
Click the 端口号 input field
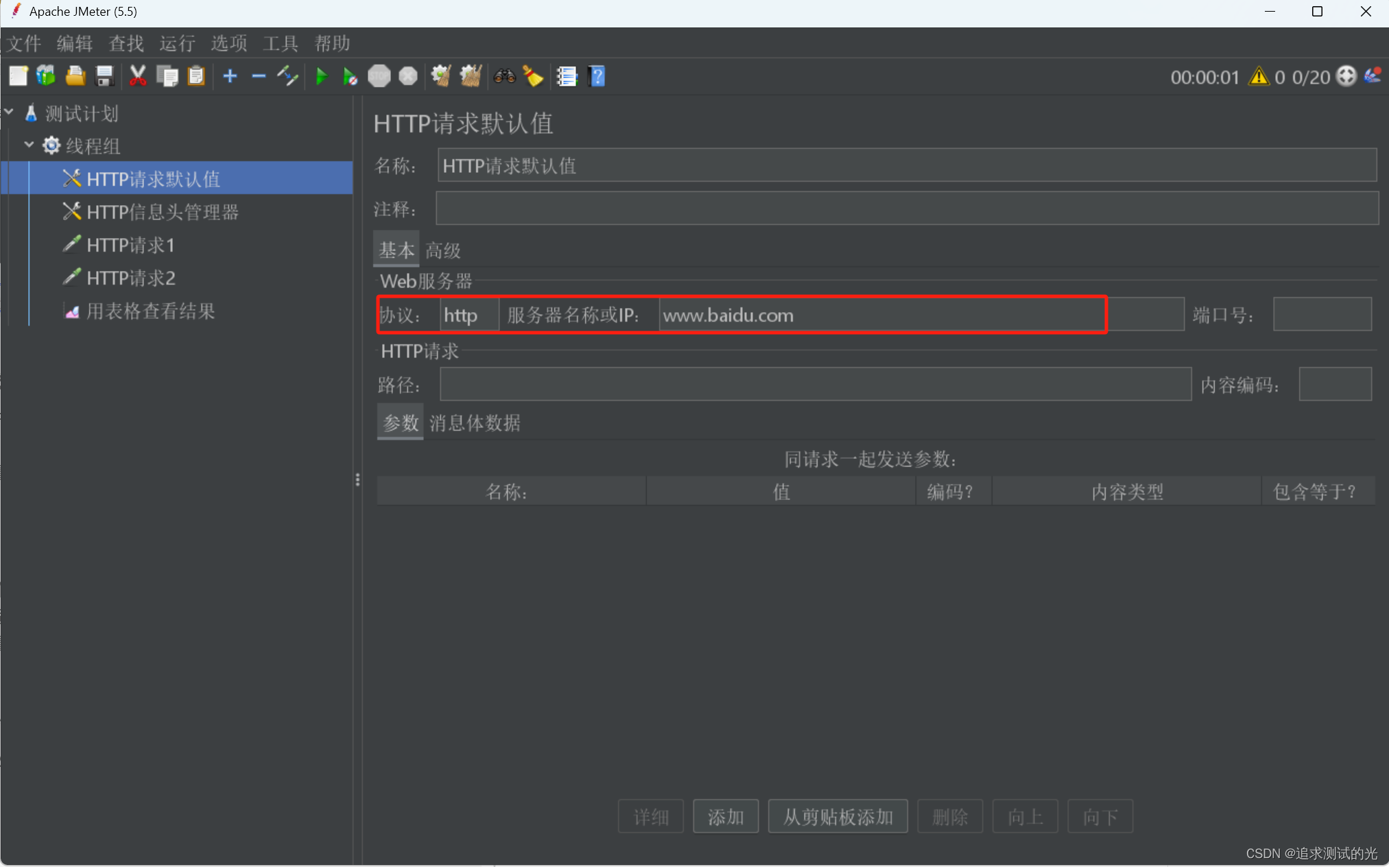point(1322,314)
